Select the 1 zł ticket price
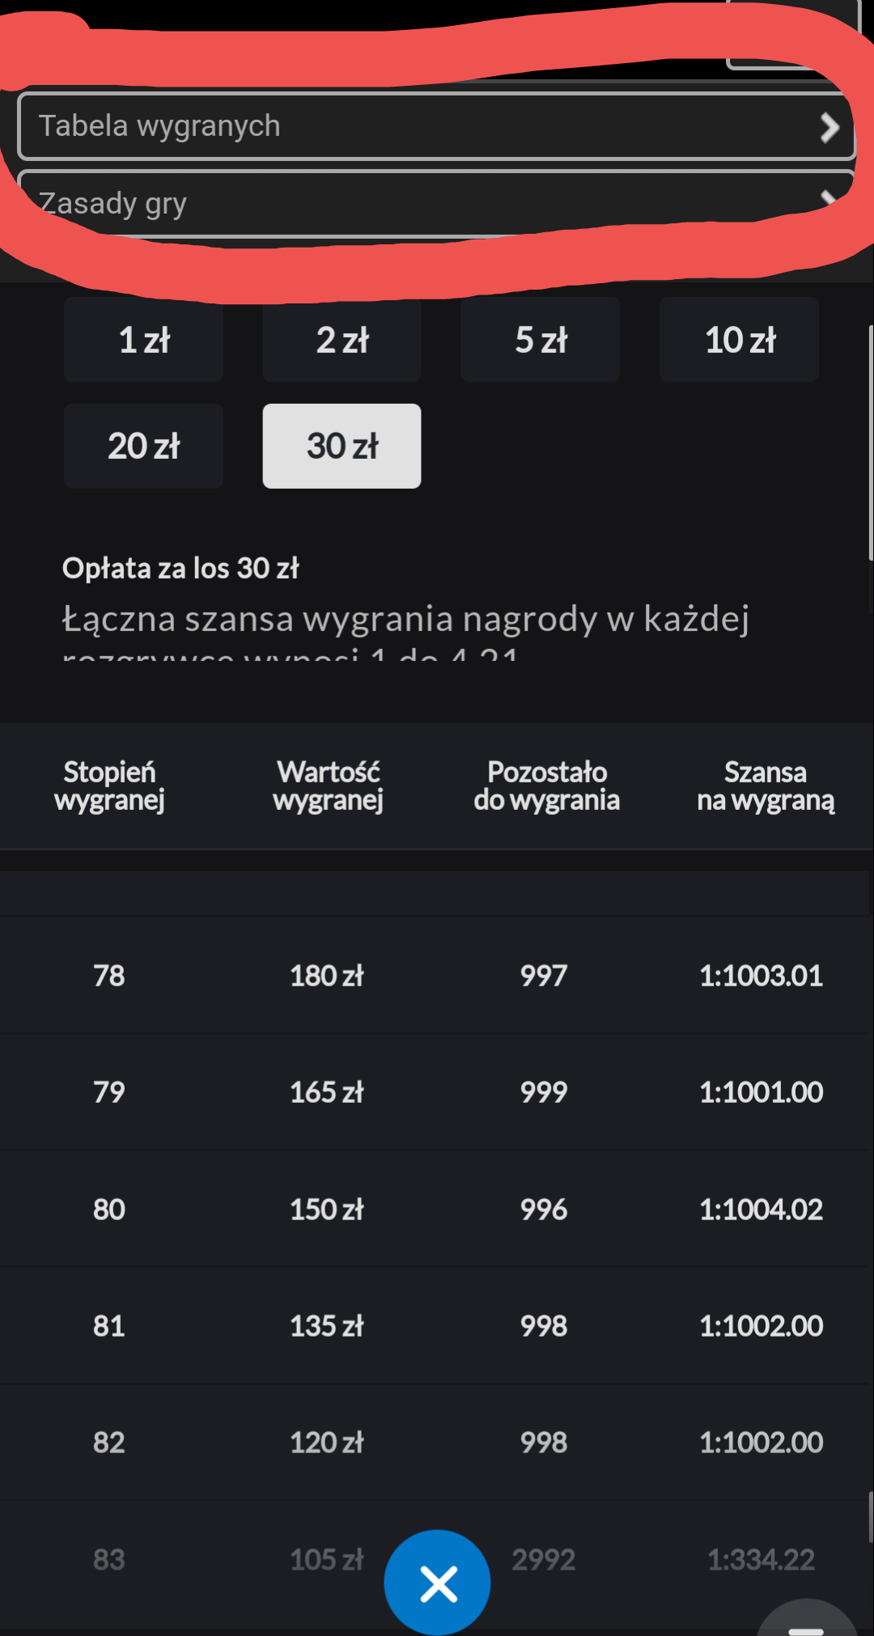This screenshot has width=874, height=1636. [x=143, y=340]
